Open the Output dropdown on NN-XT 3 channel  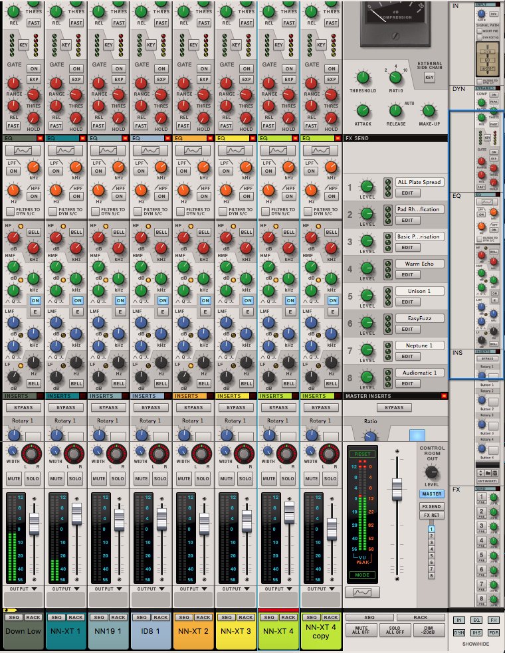point(237,589)
